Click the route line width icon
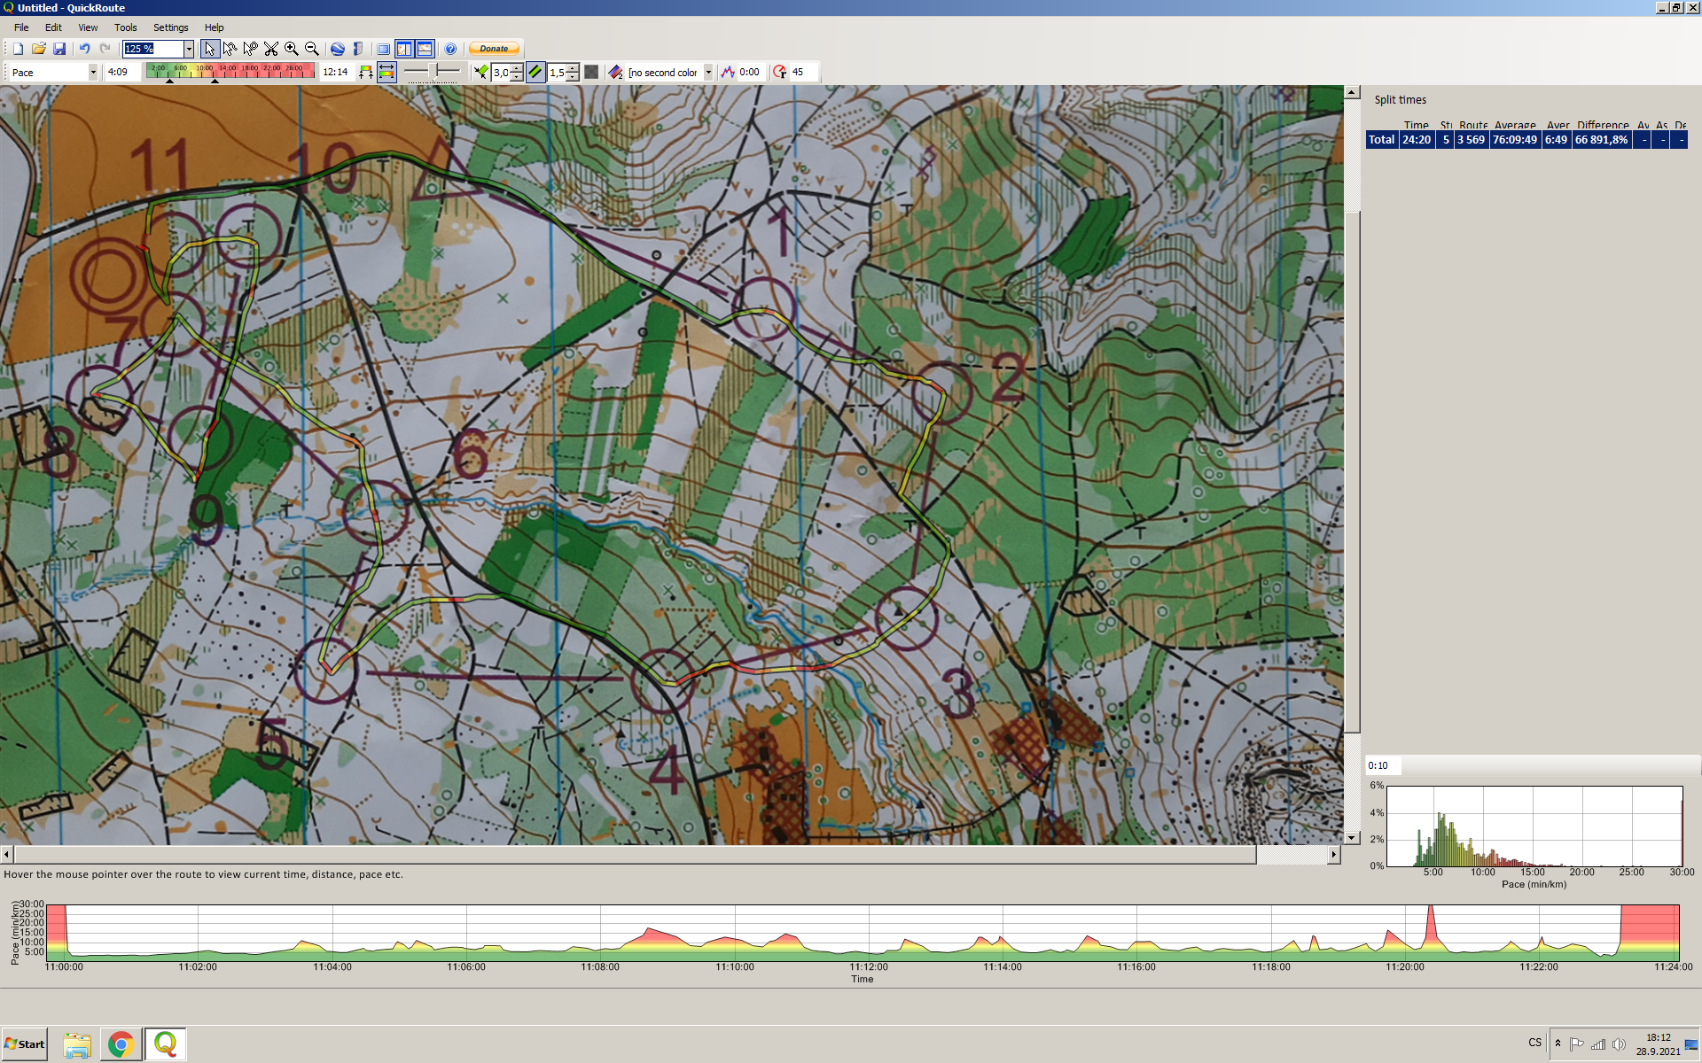This screenshot has height=1063, width=1702. pos(480,73)
